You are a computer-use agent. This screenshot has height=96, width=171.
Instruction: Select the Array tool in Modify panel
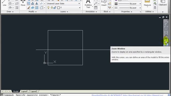coord(37,8)
